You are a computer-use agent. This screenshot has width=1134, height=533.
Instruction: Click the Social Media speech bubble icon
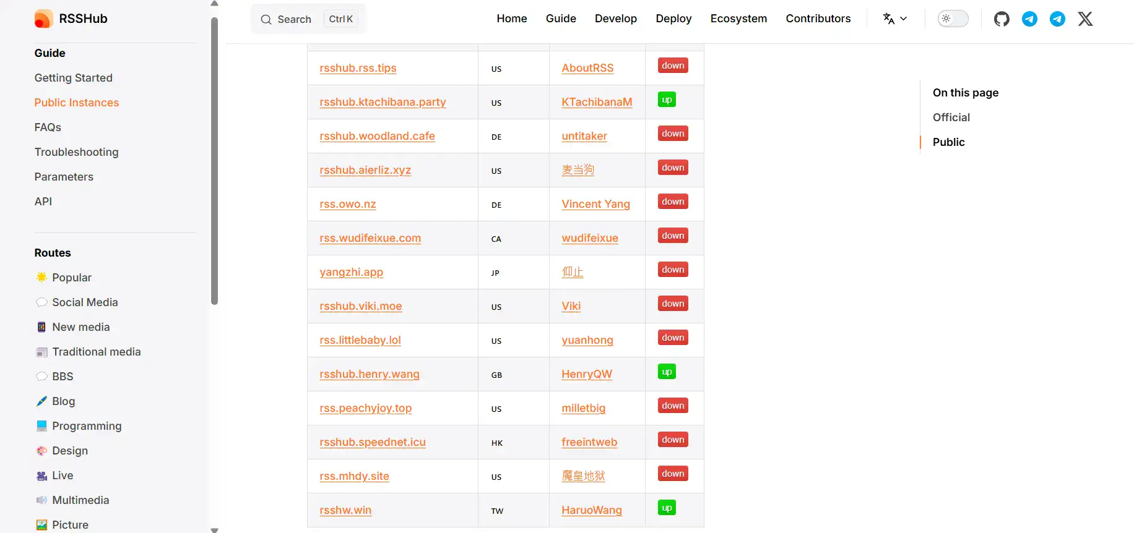41,302
